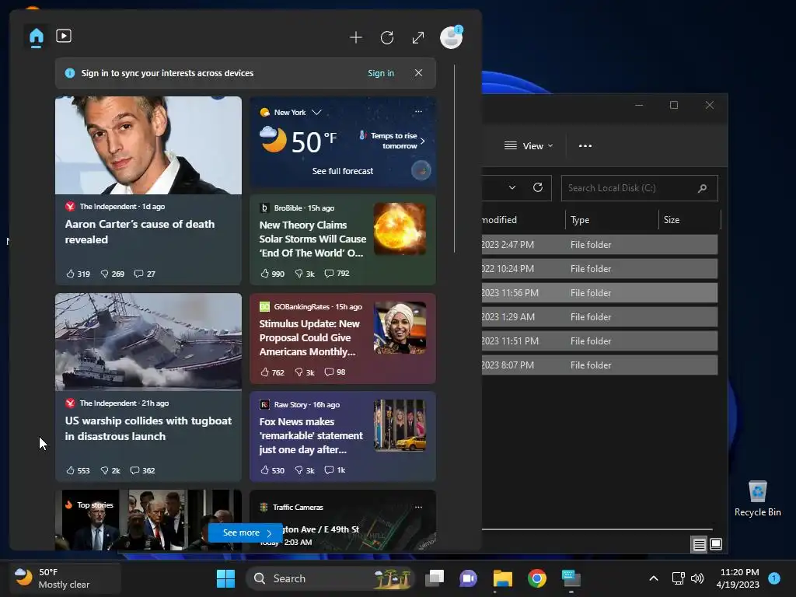Expand File Explorer address history dropdown
The height and width of the screenshot is (597, 796).
[x=512, y=188]
